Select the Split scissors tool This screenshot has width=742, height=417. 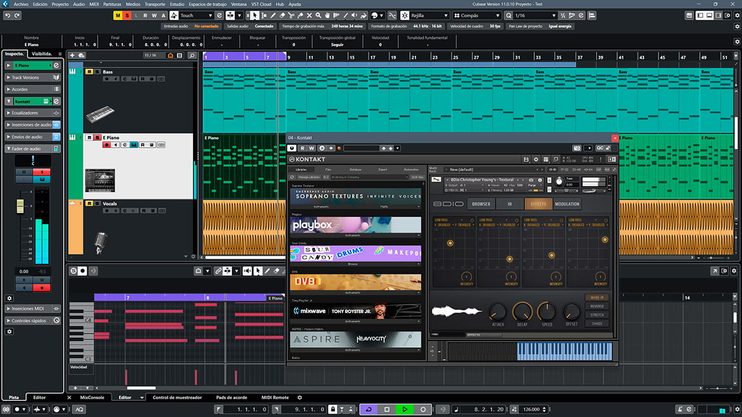(x=292, y=15)
